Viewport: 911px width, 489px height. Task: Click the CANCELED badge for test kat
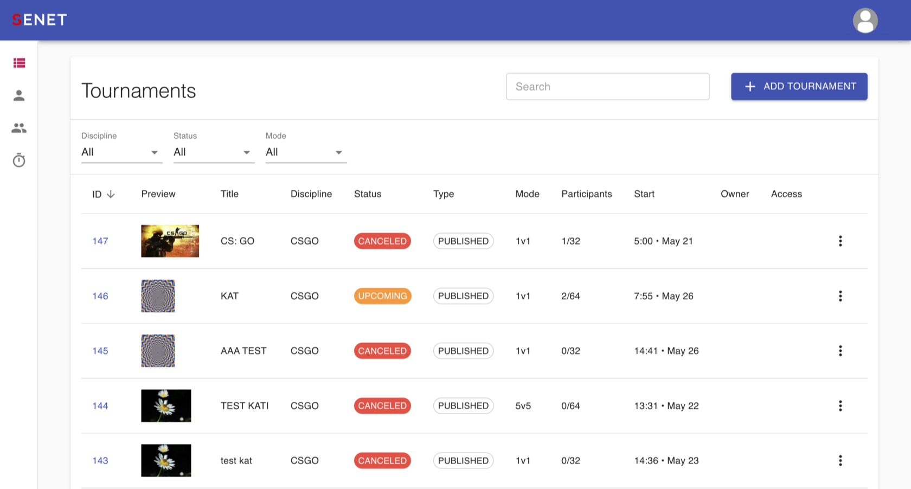tap(382, 460)
